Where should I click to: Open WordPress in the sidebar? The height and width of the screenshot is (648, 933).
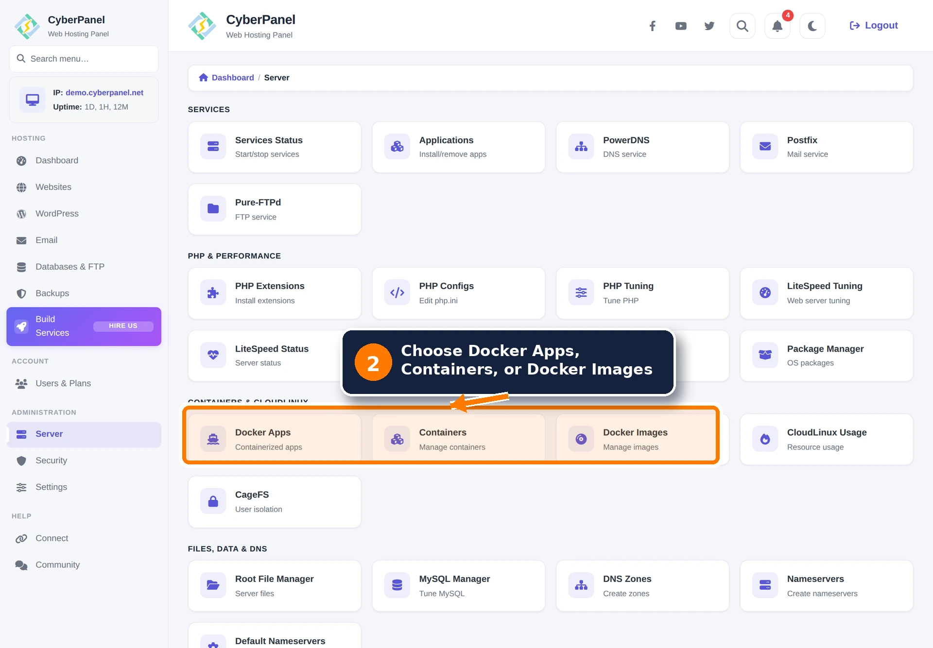[84, 214]
